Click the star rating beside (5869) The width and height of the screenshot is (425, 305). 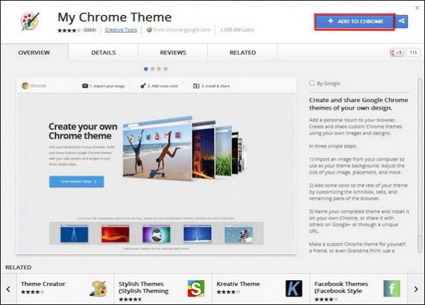tap(69, 30)
